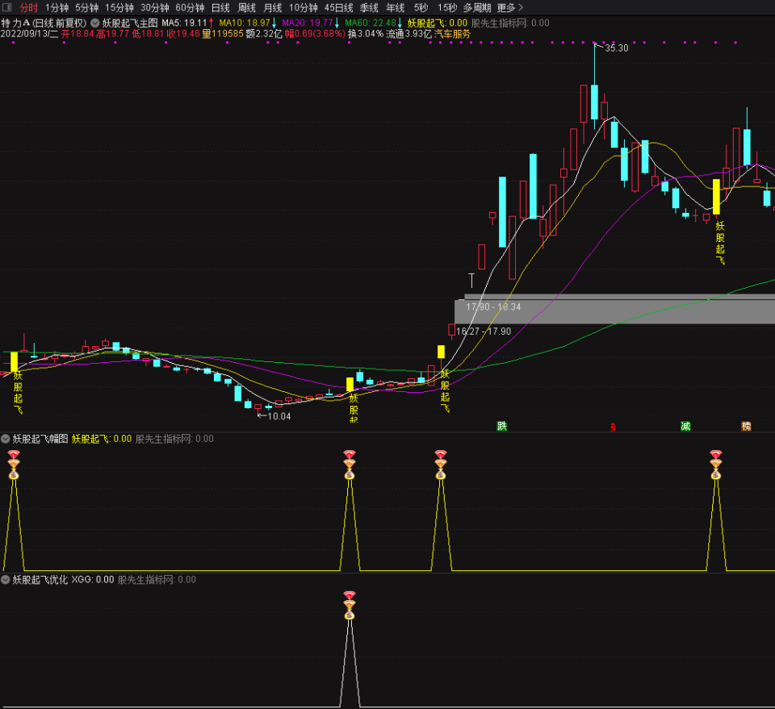The height and width of the screenshot is (709, 775).
Task: Select the 30分钟 period tab
Action: pyautogui.click(x=155, y=8)
